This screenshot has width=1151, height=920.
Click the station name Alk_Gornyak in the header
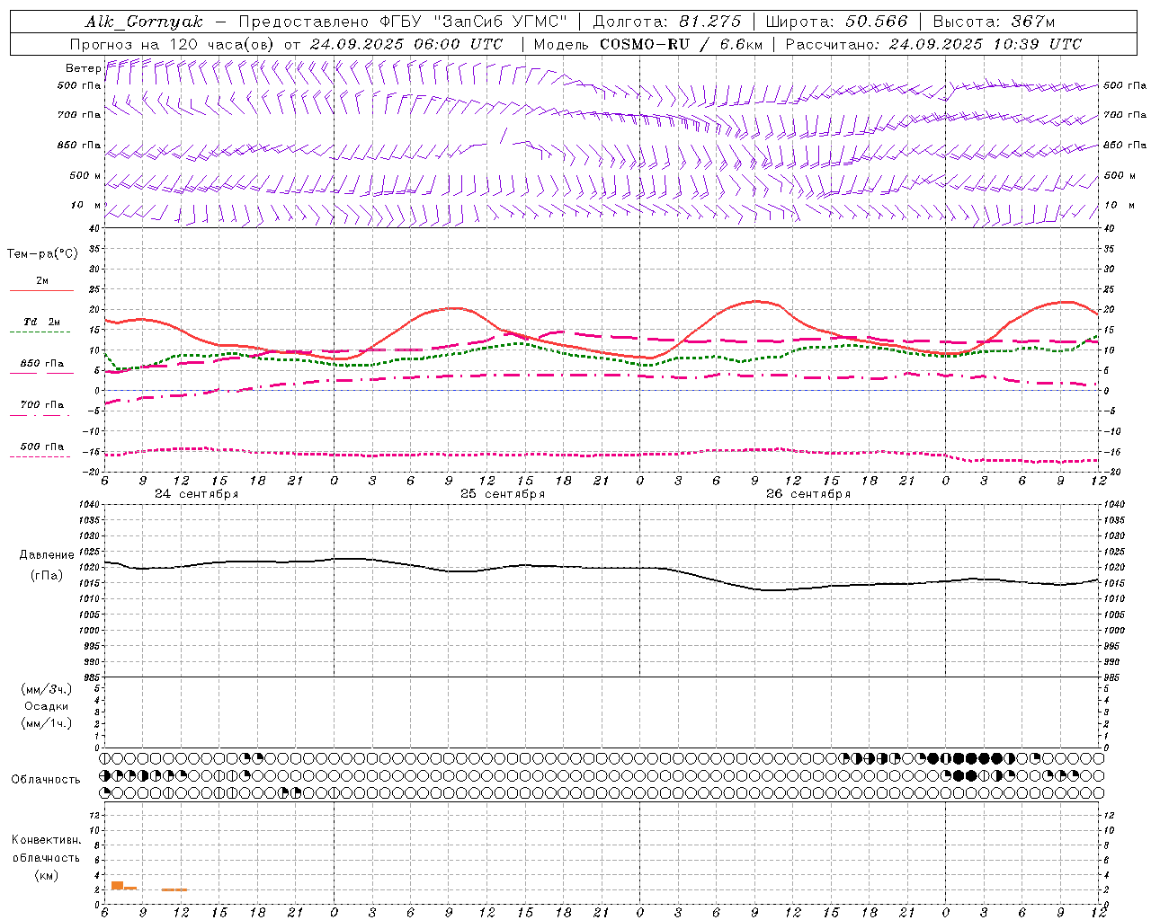coord(145,22)
